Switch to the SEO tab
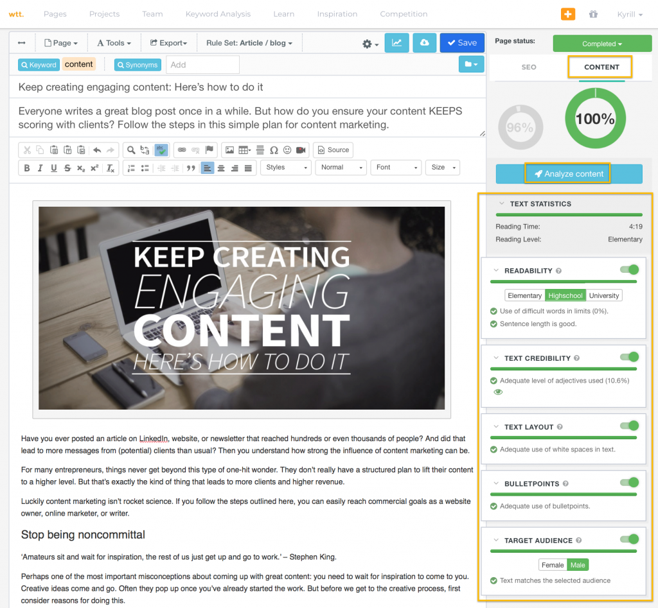Screen dimensions: 658x608 point(529,67)
